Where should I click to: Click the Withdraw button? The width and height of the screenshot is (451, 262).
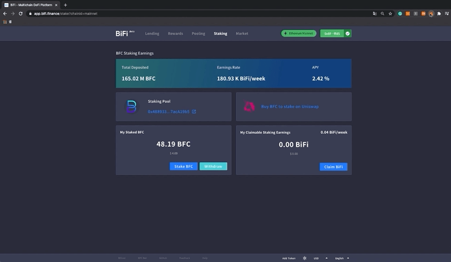coord(213,167)
